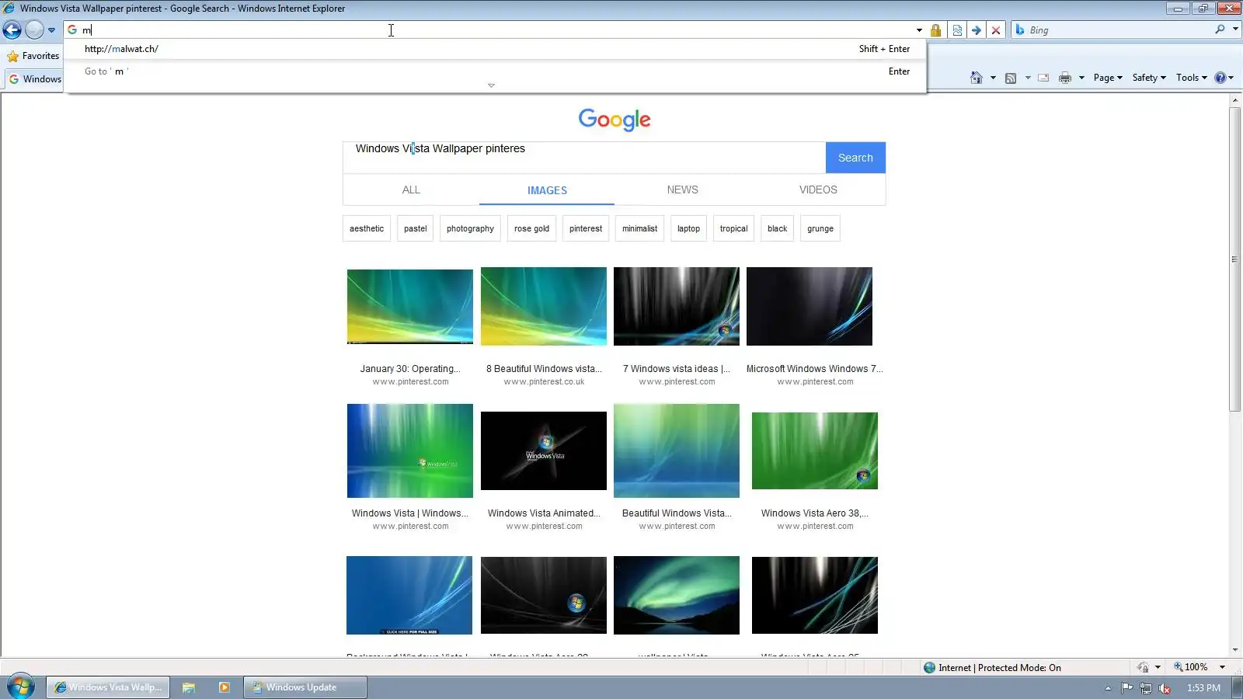Viewport: 1243px width, 699px height.
Task: Open the recent pages history dropdown
Action: [x=51, y=30]
